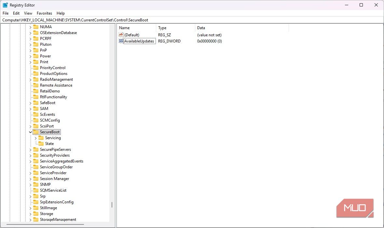This screenshot has height=228, width=384.
Task: Click the registry path address bar
Action: coord(192,20)
